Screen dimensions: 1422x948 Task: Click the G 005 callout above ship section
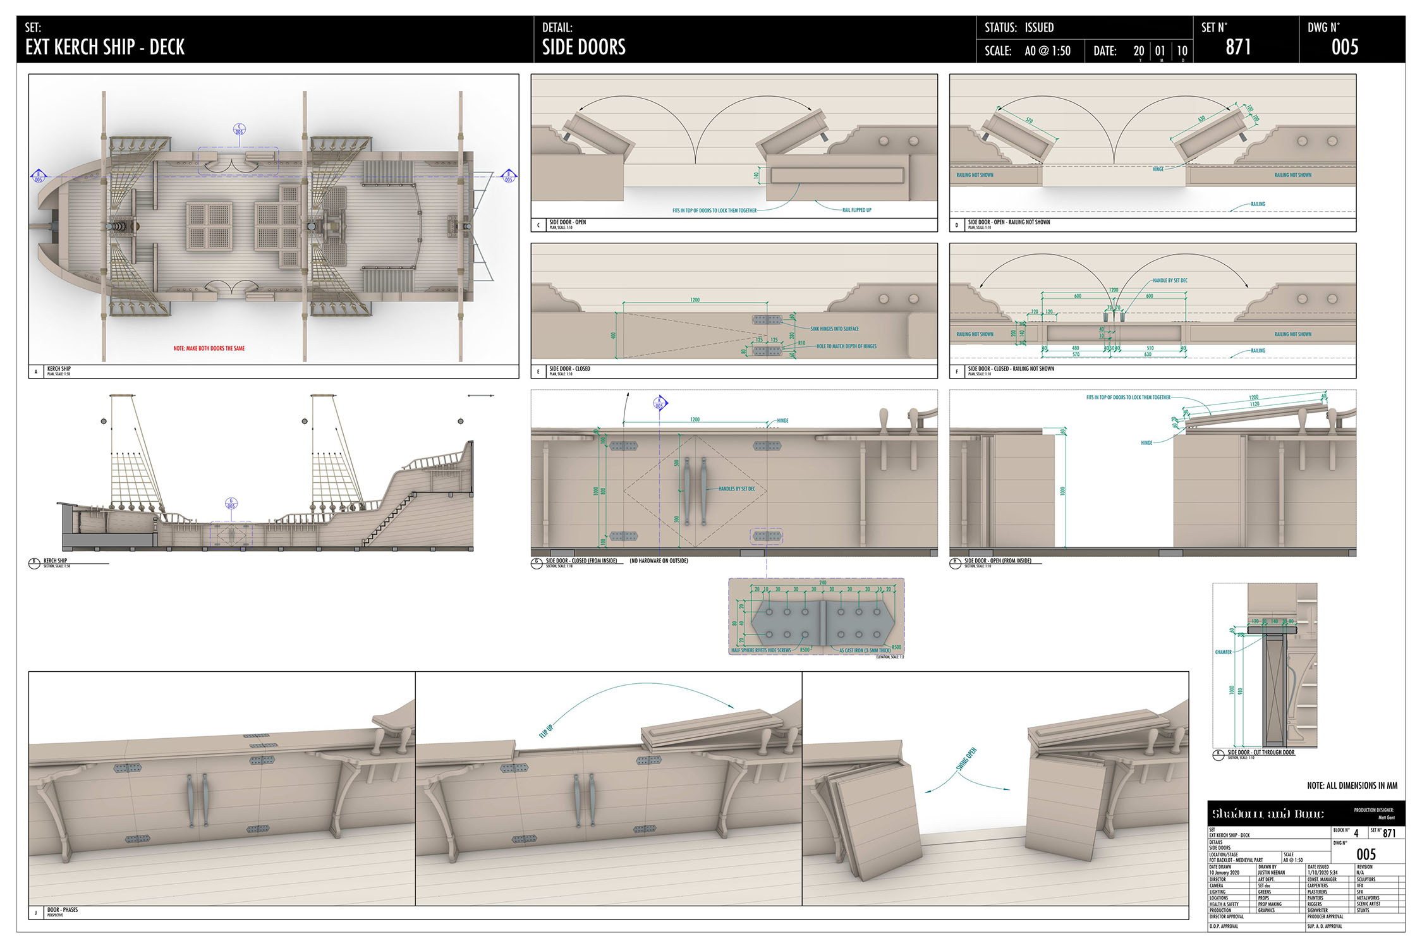tap(231, 504)
